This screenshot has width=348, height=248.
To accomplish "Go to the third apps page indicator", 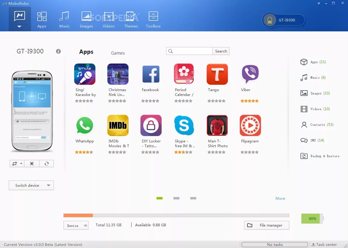I will (x=193, y=198).
